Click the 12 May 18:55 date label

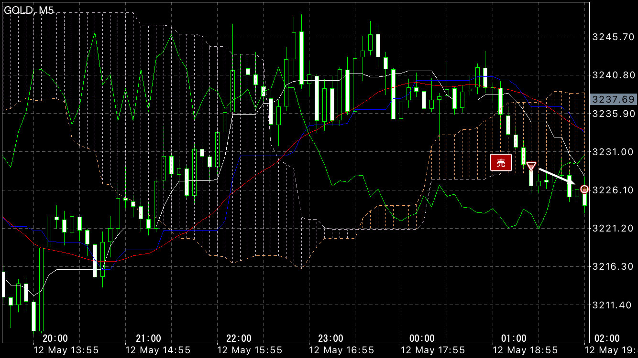(524, 350)
